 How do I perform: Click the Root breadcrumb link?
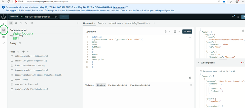point(12,36)
